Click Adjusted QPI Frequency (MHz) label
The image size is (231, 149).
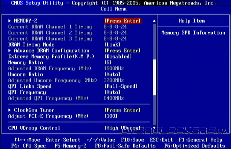tap(48, 99)
